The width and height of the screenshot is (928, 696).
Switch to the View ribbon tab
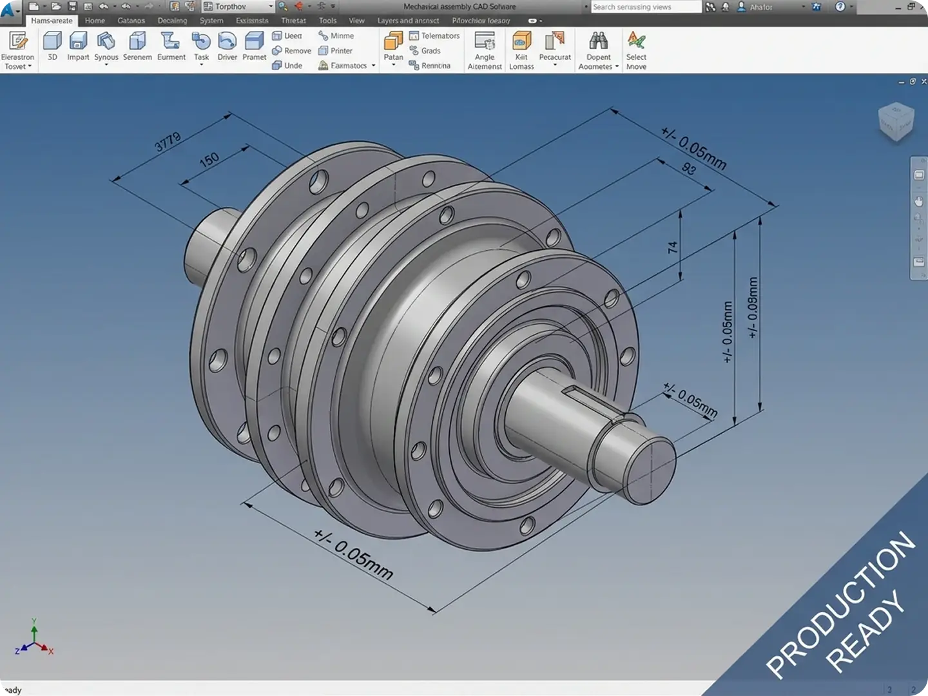click(356, 20)
